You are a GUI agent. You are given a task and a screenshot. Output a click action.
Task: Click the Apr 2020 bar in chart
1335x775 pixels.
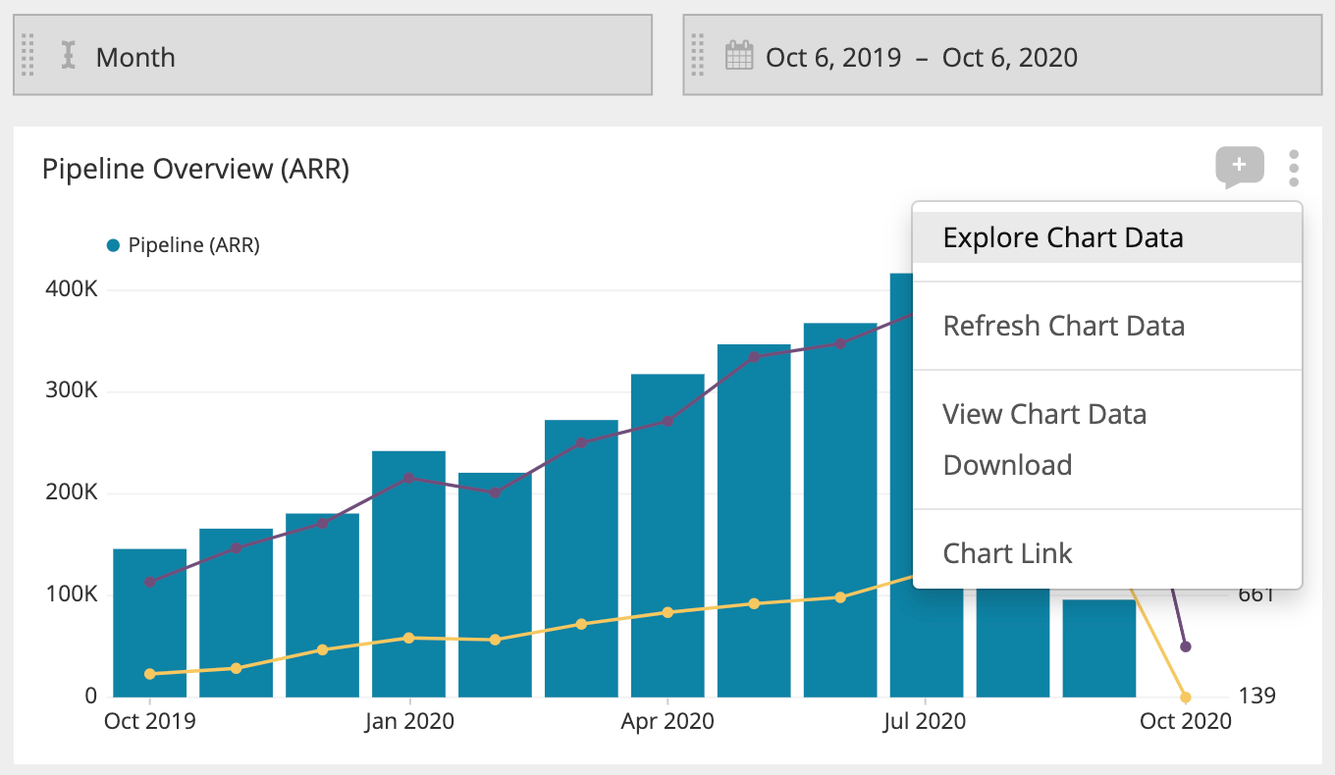tap(667, 536)
